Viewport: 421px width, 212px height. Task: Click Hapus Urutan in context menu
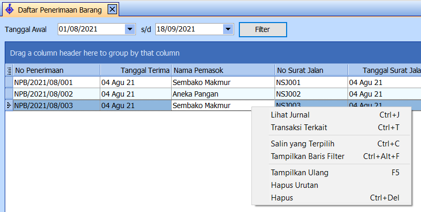[294, 185]
